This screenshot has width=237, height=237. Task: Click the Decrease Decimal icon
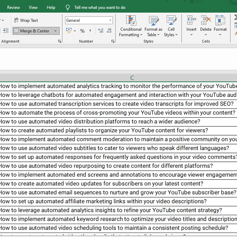pyautogui.click(x=109, y=31)
